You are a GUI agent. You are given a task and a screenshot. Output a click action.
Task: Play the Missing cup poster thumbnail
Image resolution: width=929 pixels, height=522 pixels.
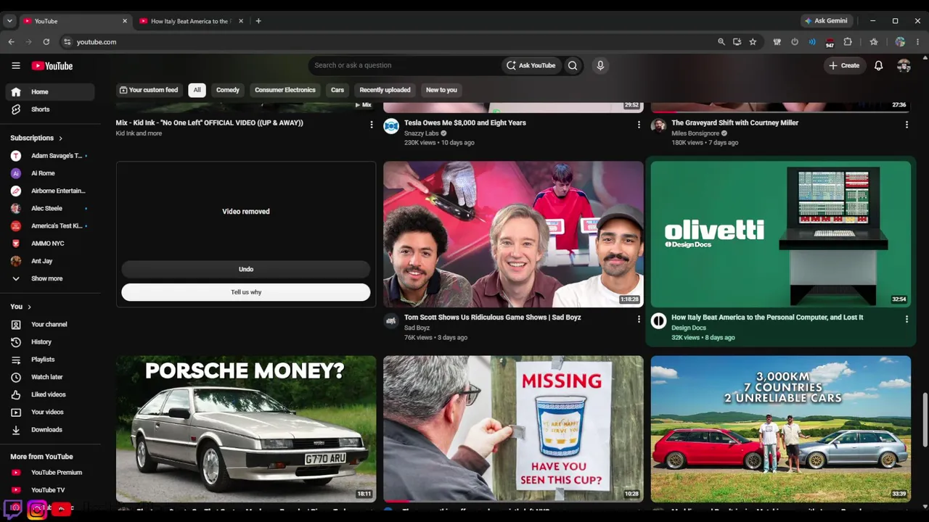513,428
